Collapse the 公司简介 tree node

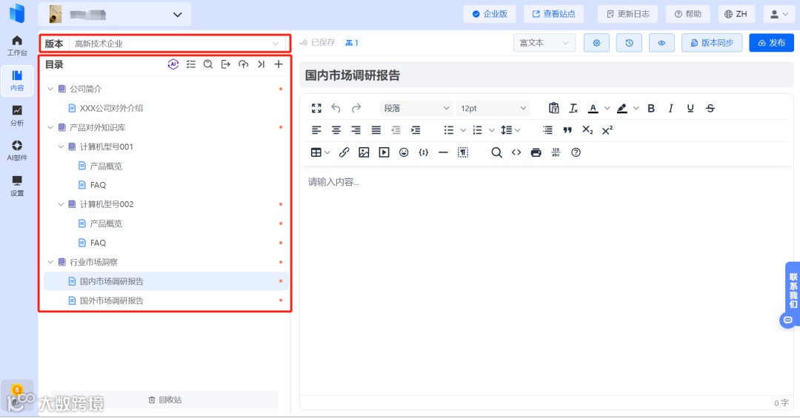point(50,89)
